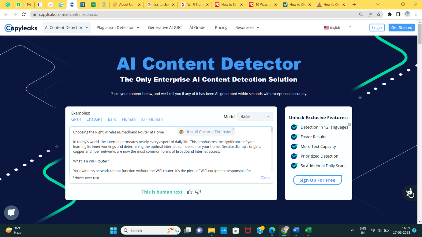Open Microsoft Word from the taskbar
Screen dimensions: 422x237
click(x=296, y=230)
